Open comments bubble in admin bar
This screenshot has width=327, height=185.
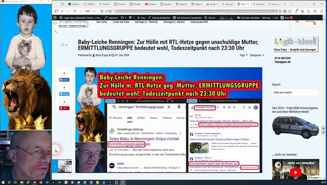[131, 18]
